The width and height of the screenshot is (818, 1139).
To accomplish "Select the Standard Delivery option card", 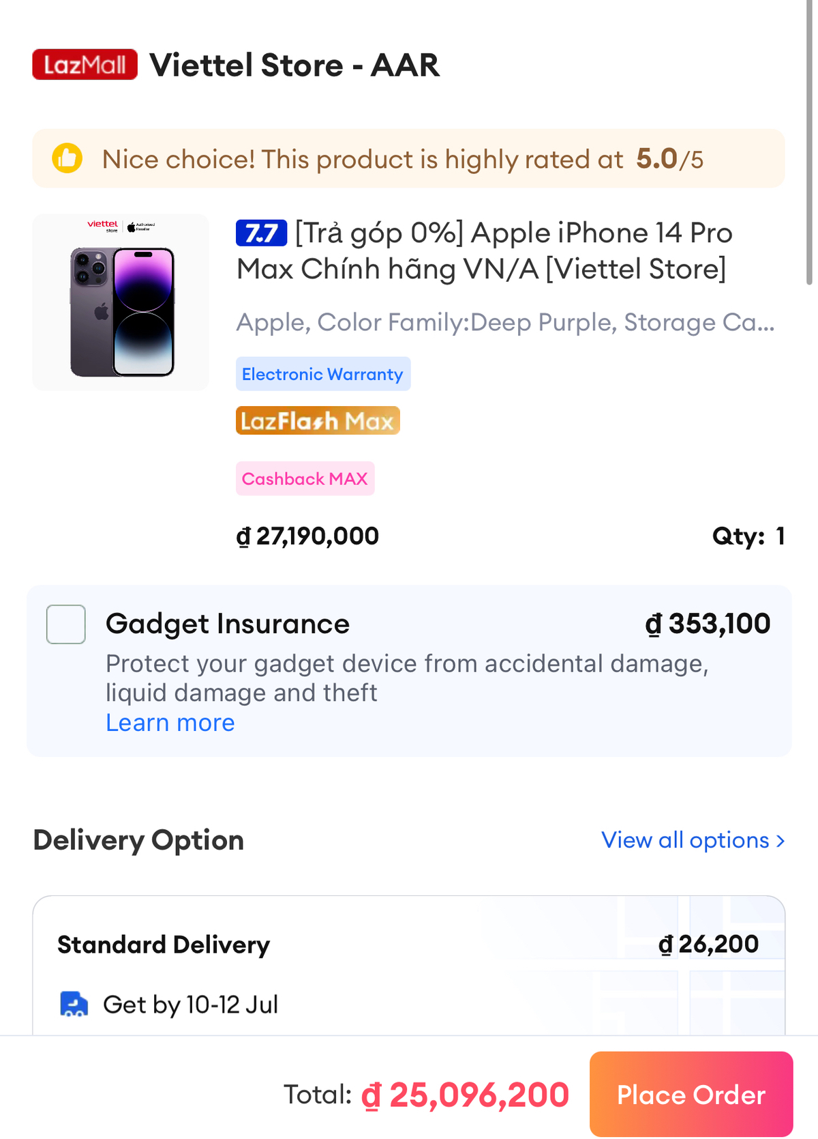I will (409, 966).
